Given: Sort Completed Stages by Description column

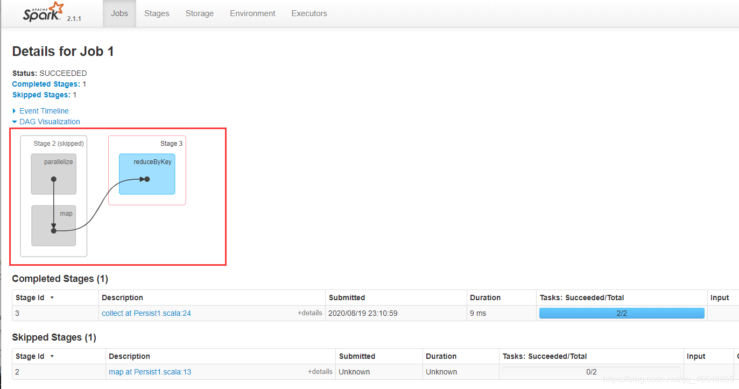Looking at the screenshot, I should coord(212,298).
